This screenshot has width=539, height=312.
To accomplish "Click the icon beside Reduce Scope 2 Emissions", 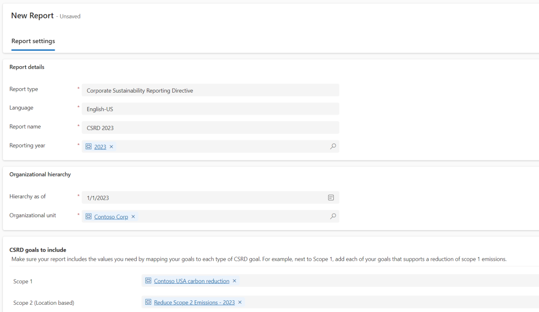I will coord(148,303).
